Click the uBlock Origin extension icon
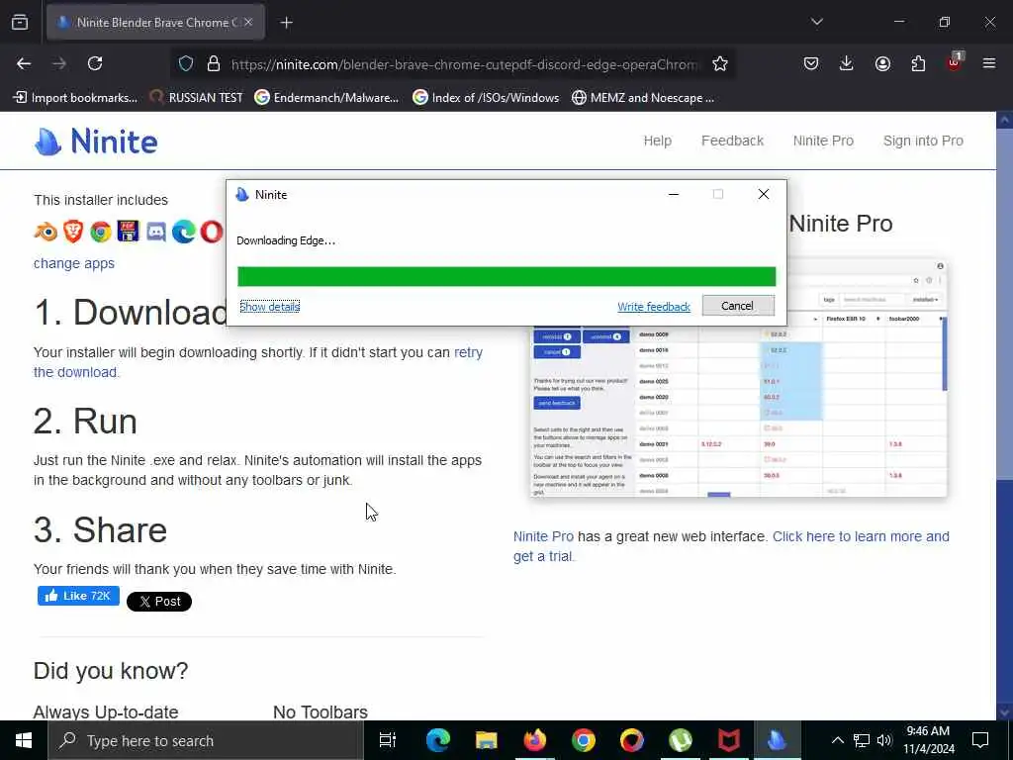This screenshot has height=760, width=1013. (x=955, y=62)
